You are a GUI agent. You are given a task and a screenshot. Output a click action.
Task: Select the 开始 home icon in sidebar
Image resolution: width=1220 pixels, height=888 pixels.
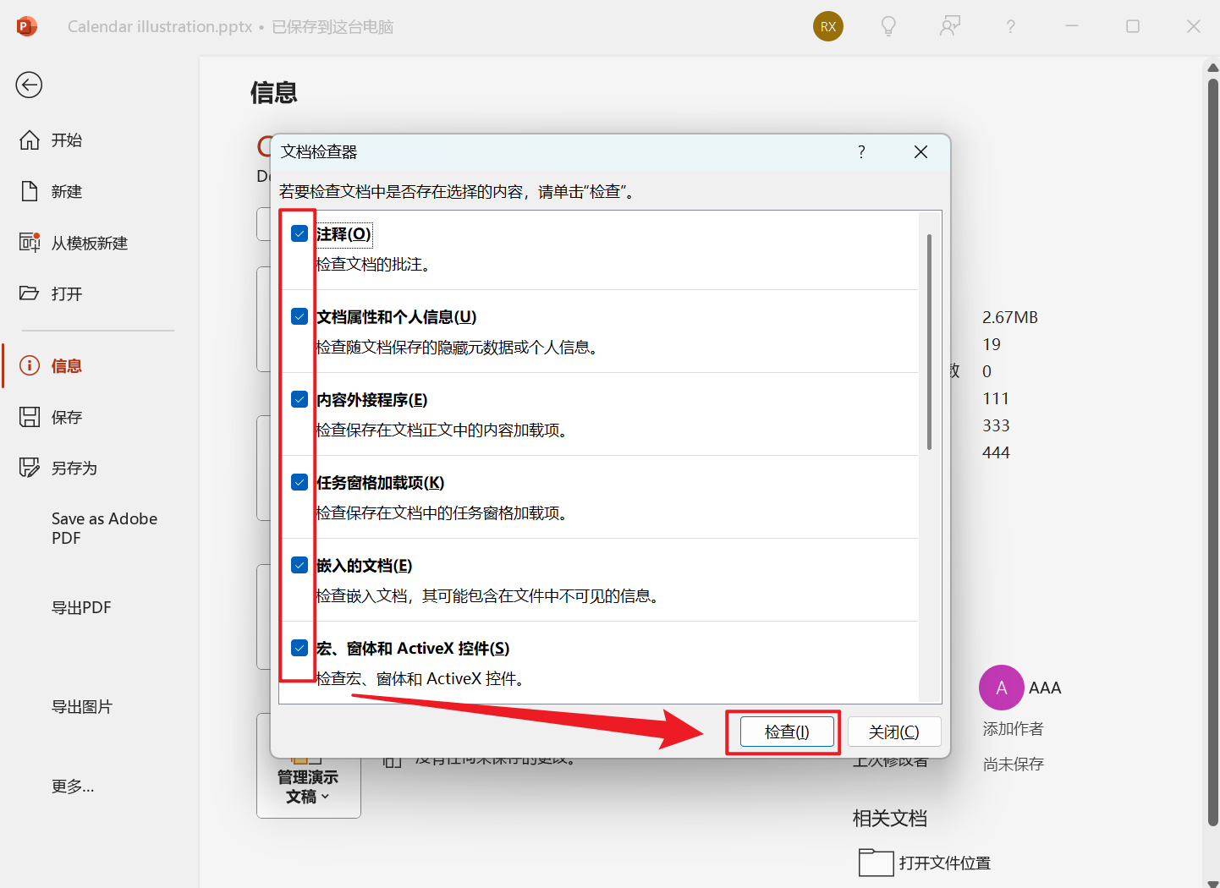click(x=30, y=140)
